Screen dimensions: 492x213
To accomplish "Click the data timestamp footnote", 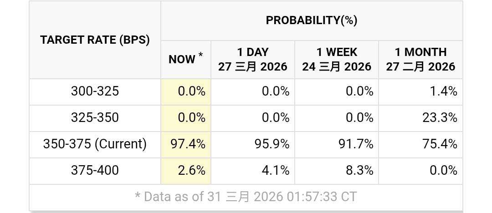I will click(x=246, y=197).
